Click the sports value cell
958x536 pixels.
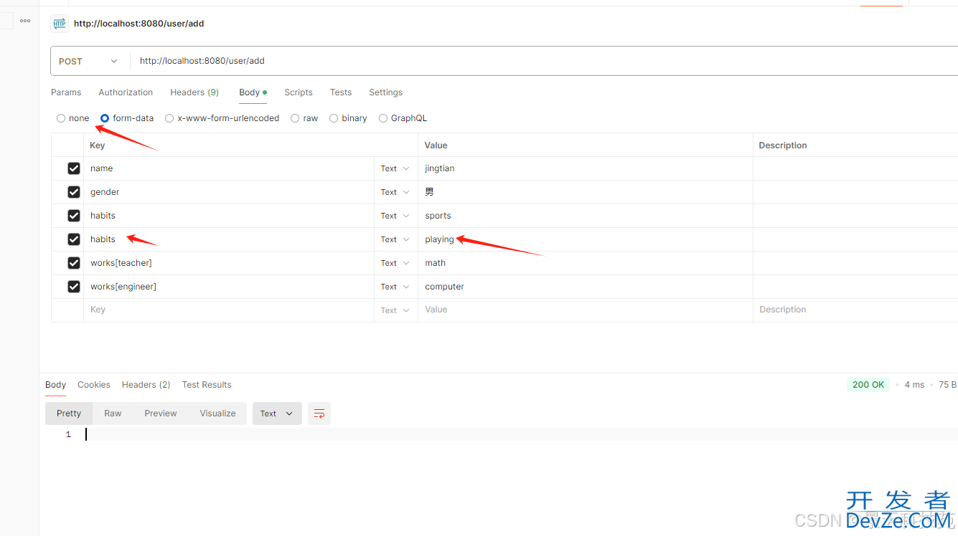click(x=586, y=216)
